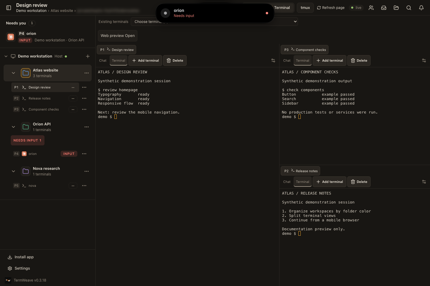Click Install app in sidebar
The width and height of the screenshot is (430, 286).
point(21,257)
